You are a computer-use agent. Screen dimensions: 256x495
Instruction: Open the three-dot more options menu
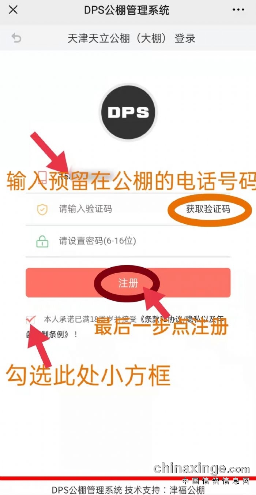[238, 10]
